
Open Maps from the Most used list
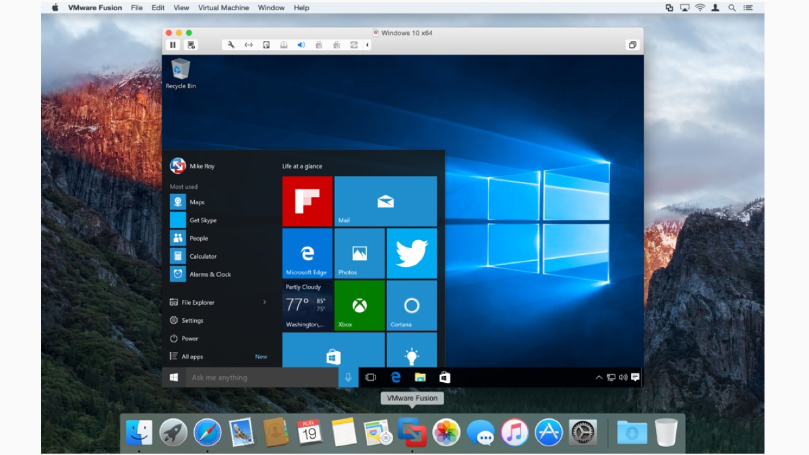(187, 202)
